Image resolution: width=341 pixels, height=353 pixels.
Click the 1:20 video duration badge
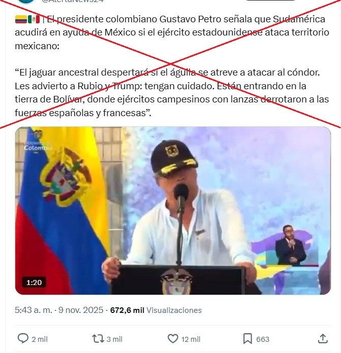coord(34,283)
